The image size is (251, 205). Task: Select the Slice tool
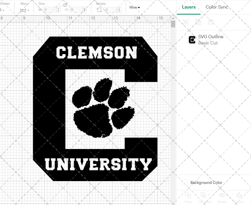tap(188, 198)
